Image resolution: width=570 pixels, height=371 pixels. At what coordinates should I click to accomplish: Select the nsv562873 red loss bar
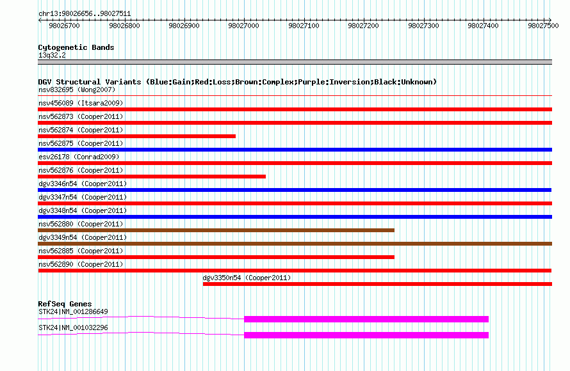click(295, 123)
